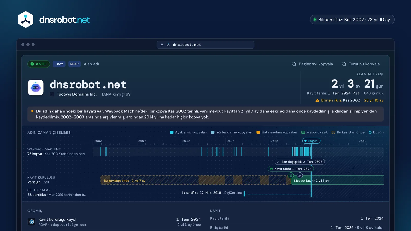Click the Mevcut kayıt legend swatch
Viewport: 411px width, 231px height.
pyautogui.click(x=303, y=132)
